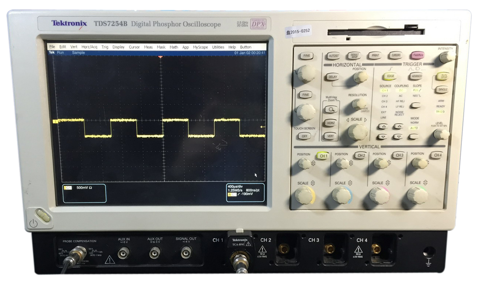This screenshot has width=479, height=284.
Task: Push trigger COUPLING up arrow button
Action: tap(398, 126)
